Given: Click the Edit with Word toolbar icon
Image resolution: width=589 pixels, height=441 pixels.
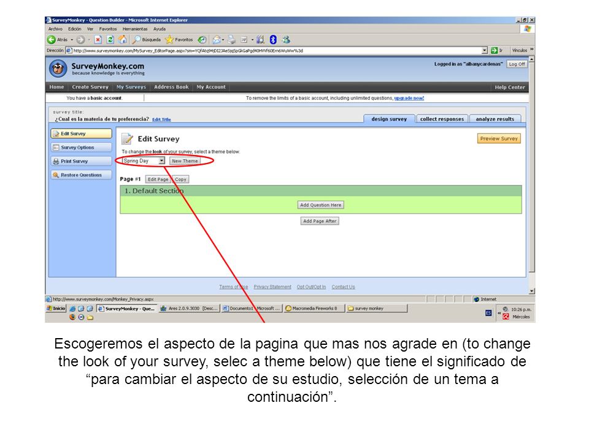Looking at the screenshot, I should [x=244, y=40].
